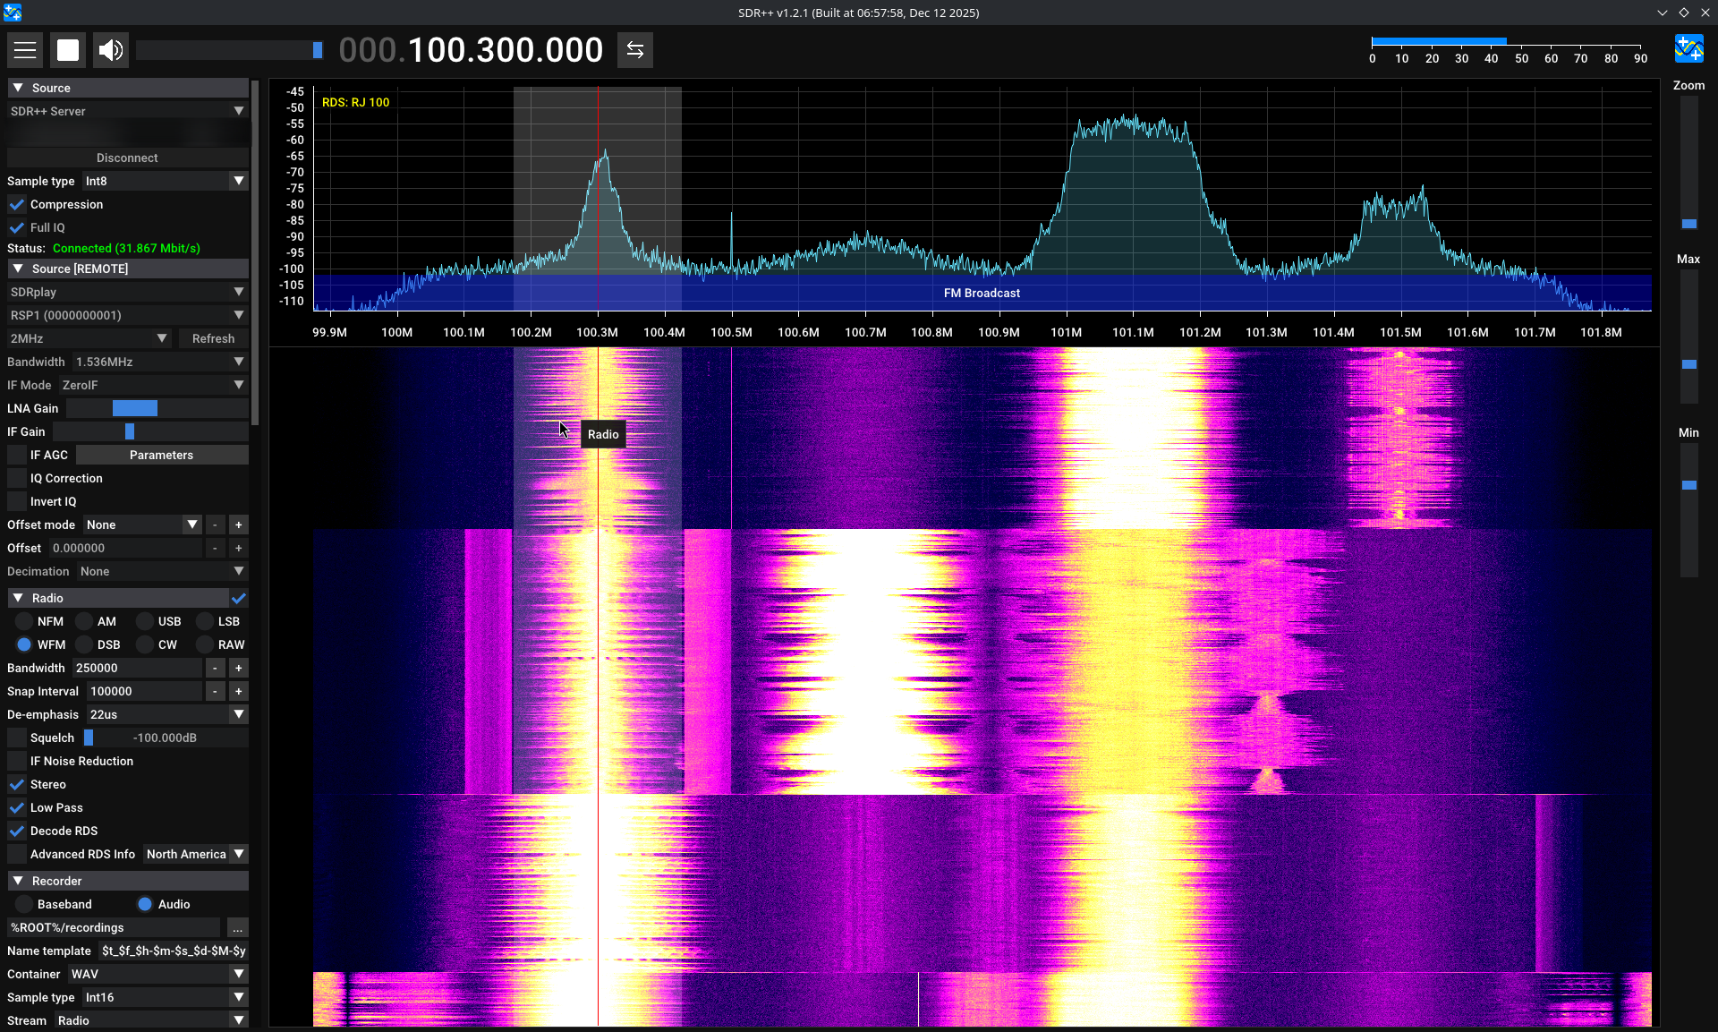This screenshot has height=1032, width=1718.
Task: Mute the audio speaker icon
Action: tap(111, 50)
